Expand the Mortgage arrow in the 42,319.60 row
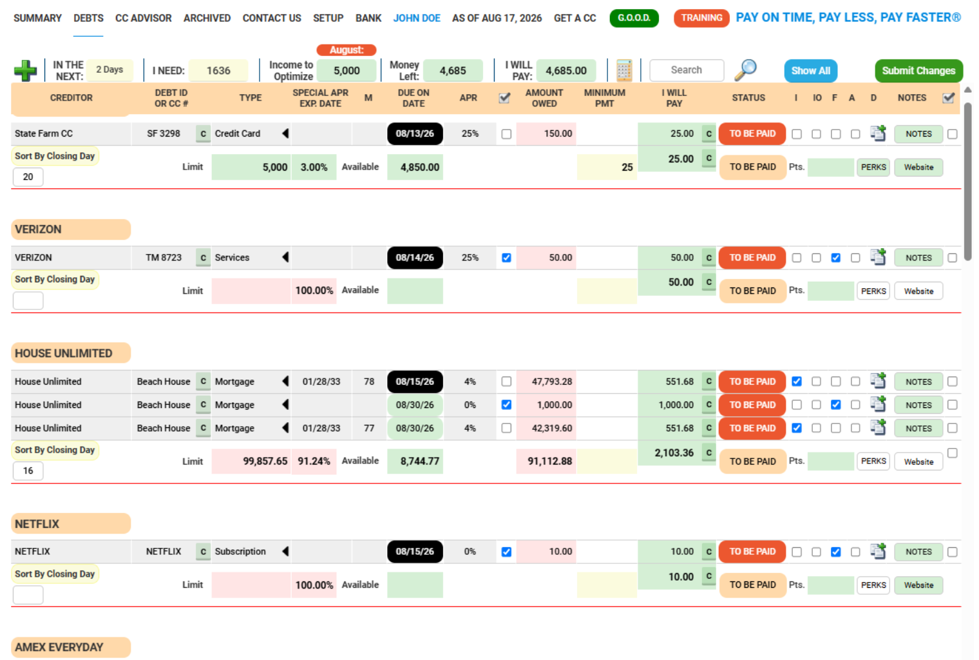979x660 pixels. [x=285, y=427]
